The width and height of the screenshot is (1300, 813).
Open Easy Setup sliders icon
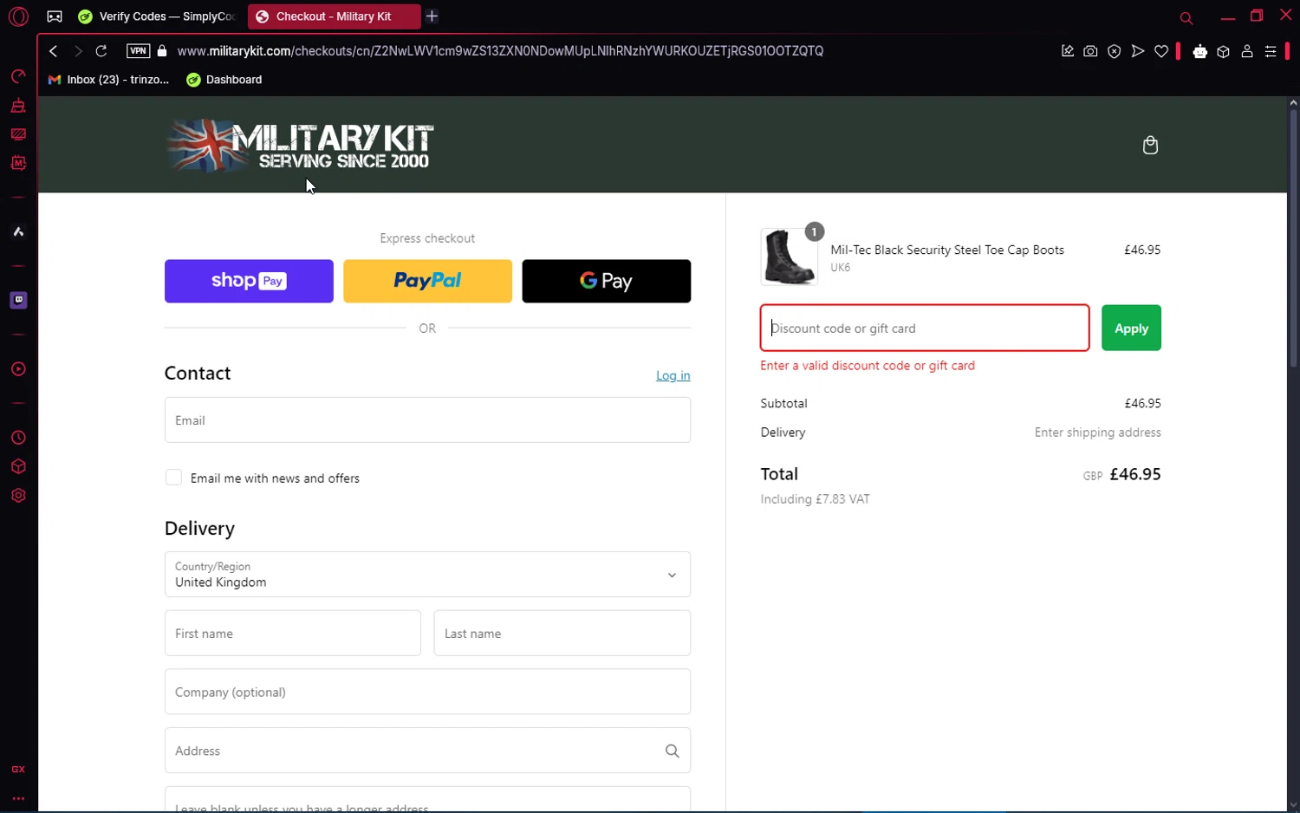pos(1271,51)
